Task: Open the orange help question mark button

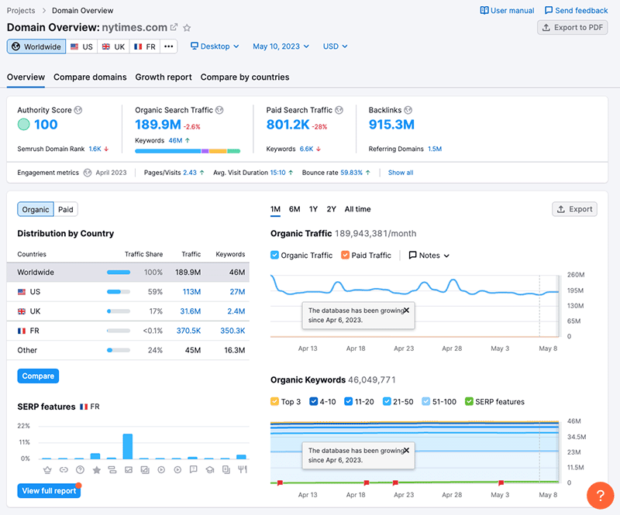Action: tap(600, 495)
